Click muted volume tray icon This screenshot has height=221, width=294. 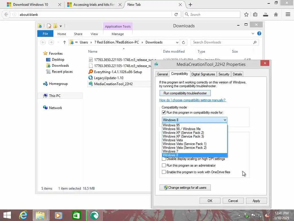(267, 216)
